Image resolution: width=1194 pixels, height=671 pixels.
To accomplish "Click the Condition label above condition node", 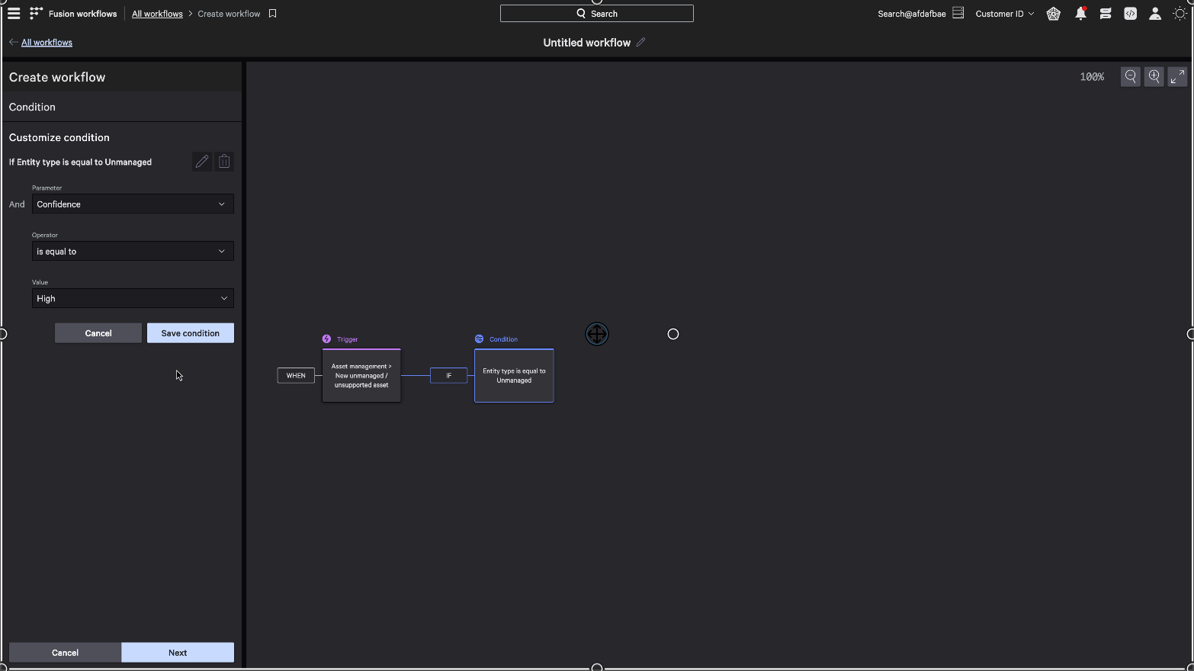I will click(x=503, y=339).
